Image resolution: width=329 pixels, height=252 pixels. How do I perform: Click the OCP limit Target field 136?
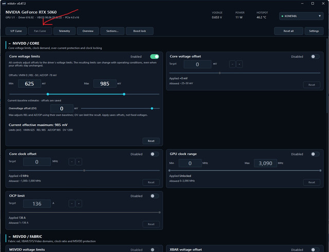[x=37, y=204]
